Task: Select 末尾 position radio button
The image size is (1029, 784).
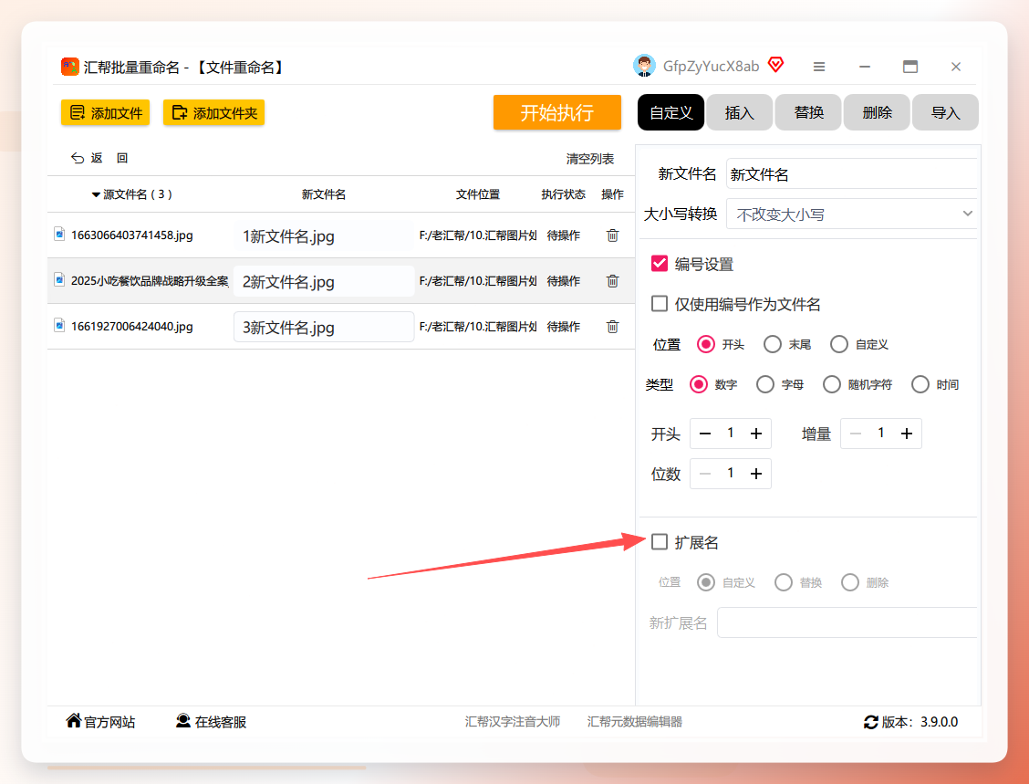Action: click(773, 344)
